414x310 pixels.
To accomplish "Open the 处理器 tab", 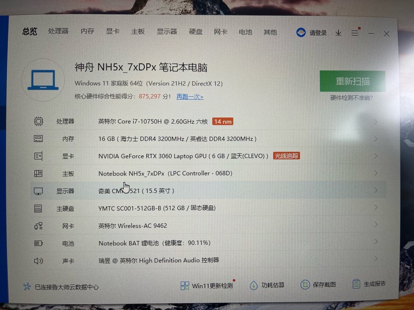I will [58, 31].
